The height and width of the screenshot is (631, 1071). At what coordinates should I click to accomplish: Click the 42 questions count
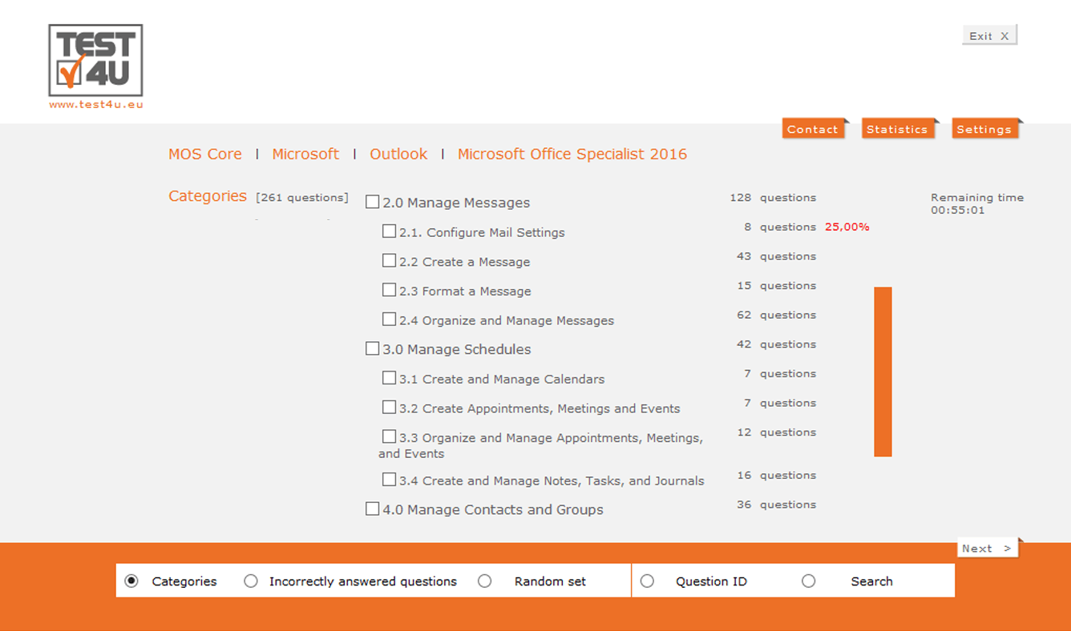coord(777,344)
